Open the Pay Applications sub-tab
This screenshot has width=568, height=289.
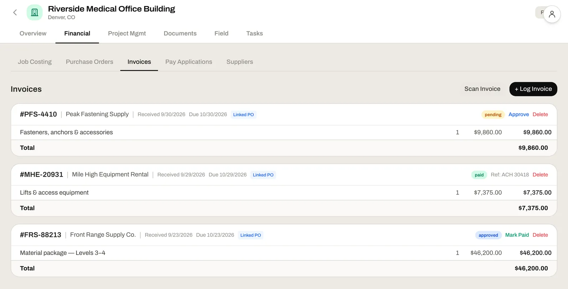point(189,62)
